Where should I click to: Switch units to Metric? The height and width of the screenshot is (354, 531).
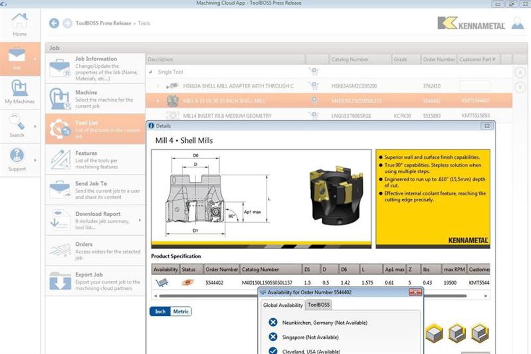coord(181,311)
